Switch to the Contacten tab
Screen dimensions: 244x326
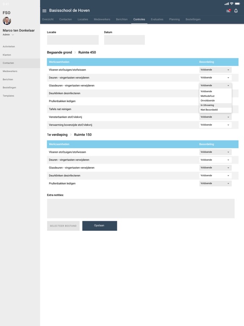pyautogui.click(x=66, y=20)
